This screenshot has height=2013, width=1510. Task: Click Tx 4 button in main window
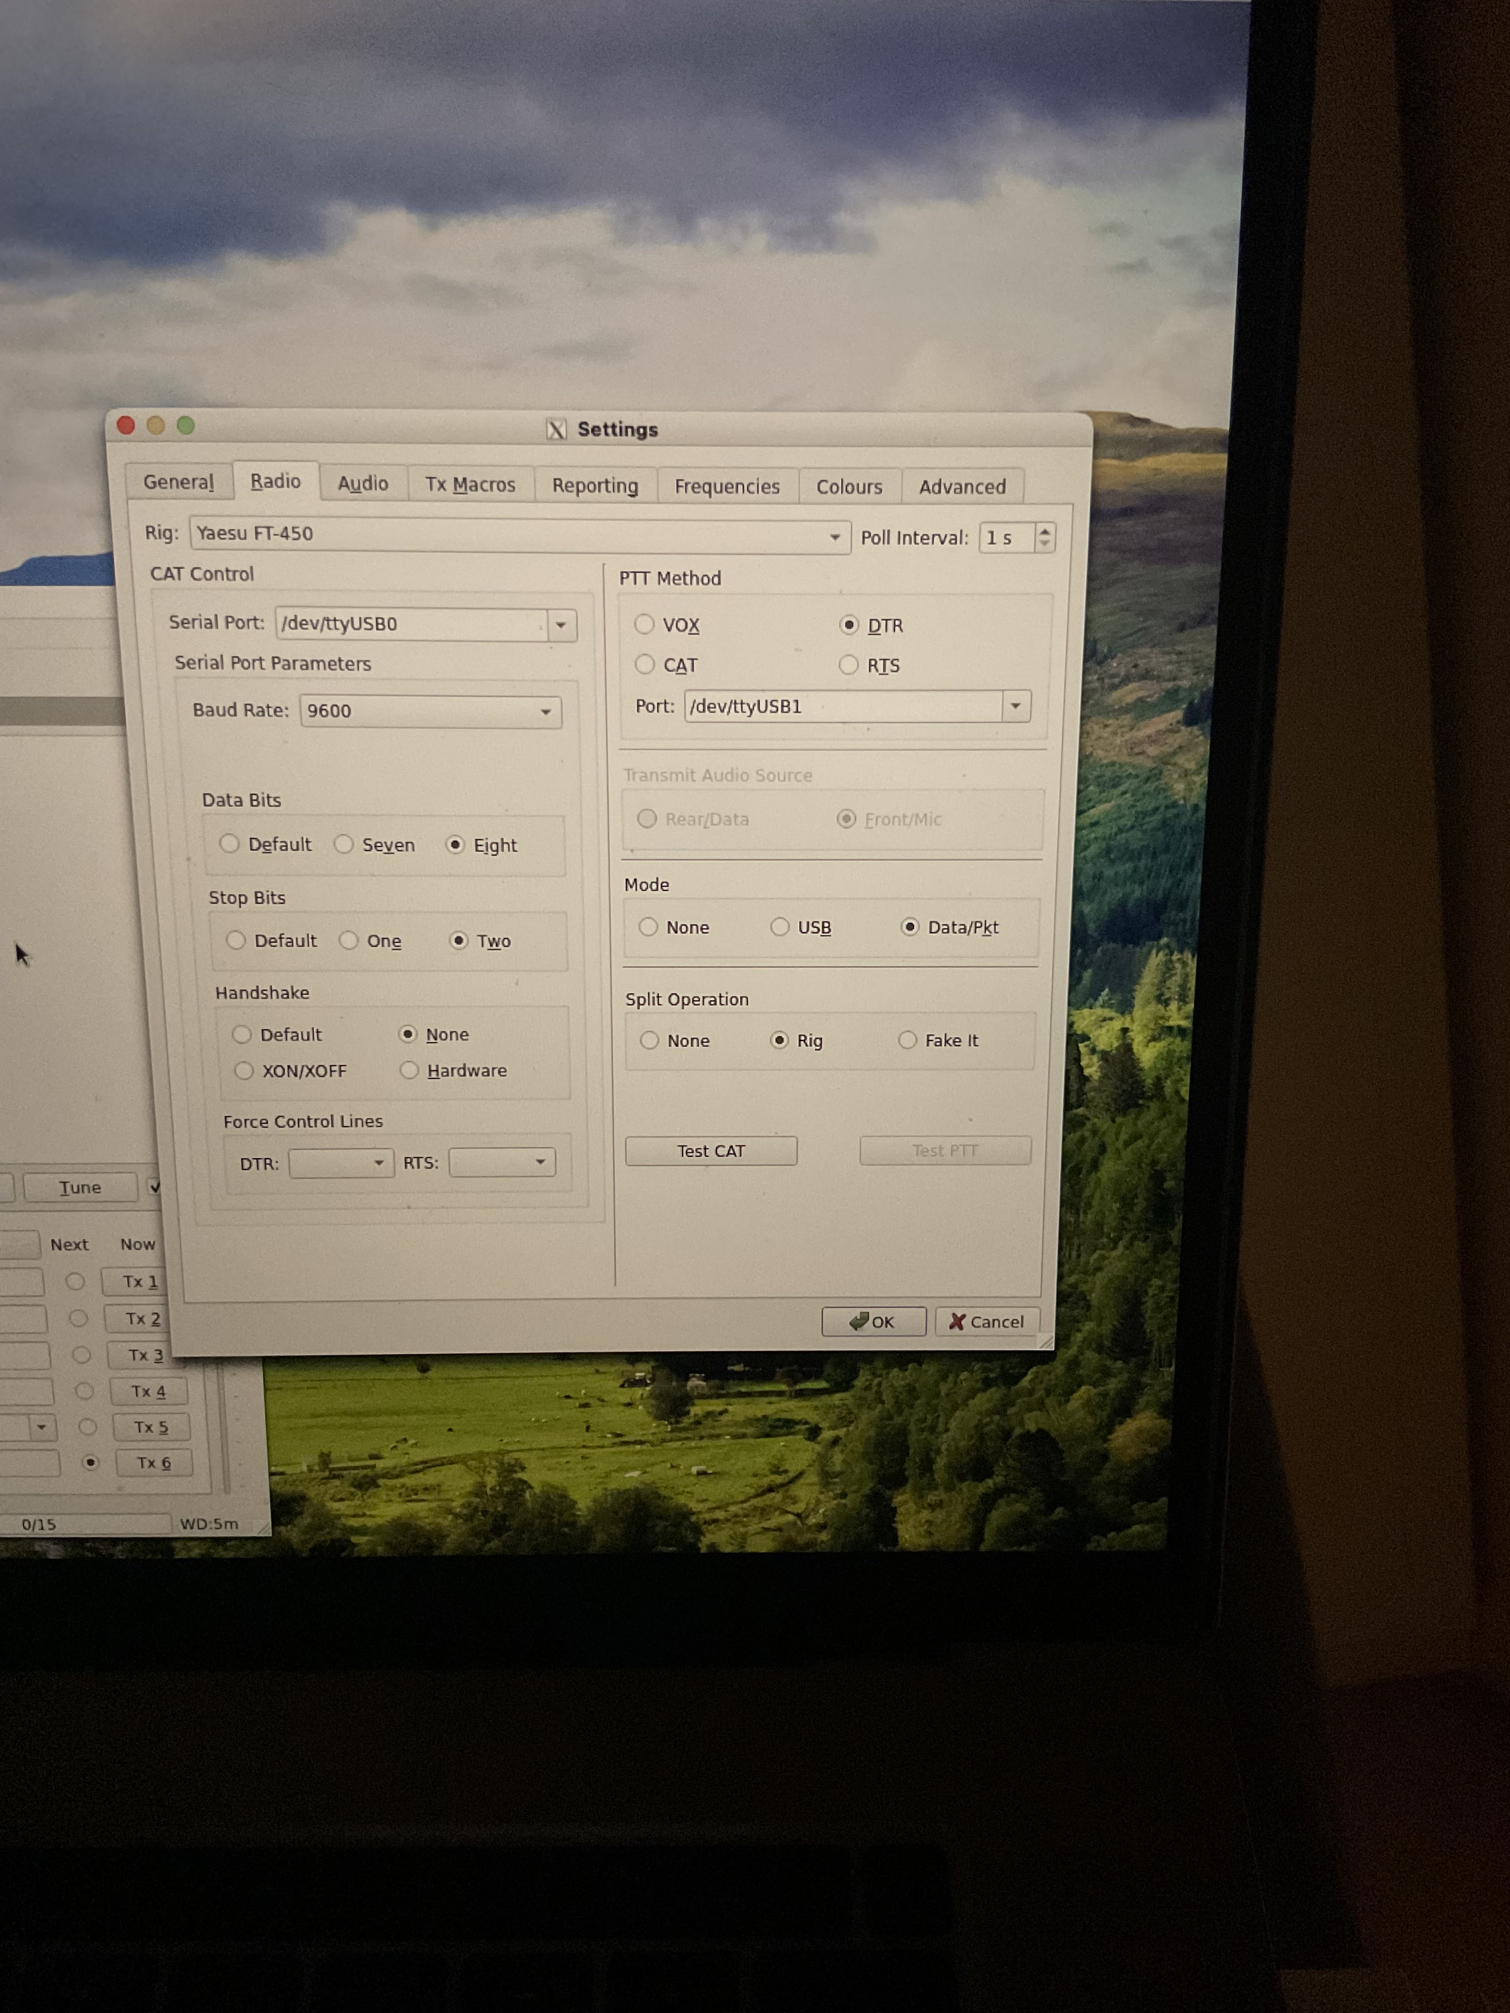pyautogui.click(x=148, y=1391)
